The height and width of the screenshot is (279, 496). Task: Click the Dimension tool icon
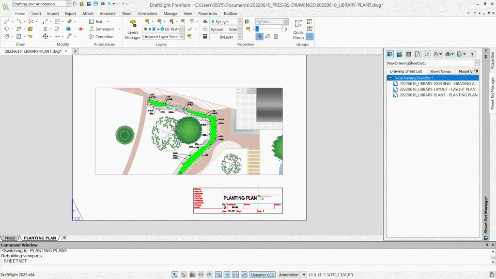click(x=92, y=29)
